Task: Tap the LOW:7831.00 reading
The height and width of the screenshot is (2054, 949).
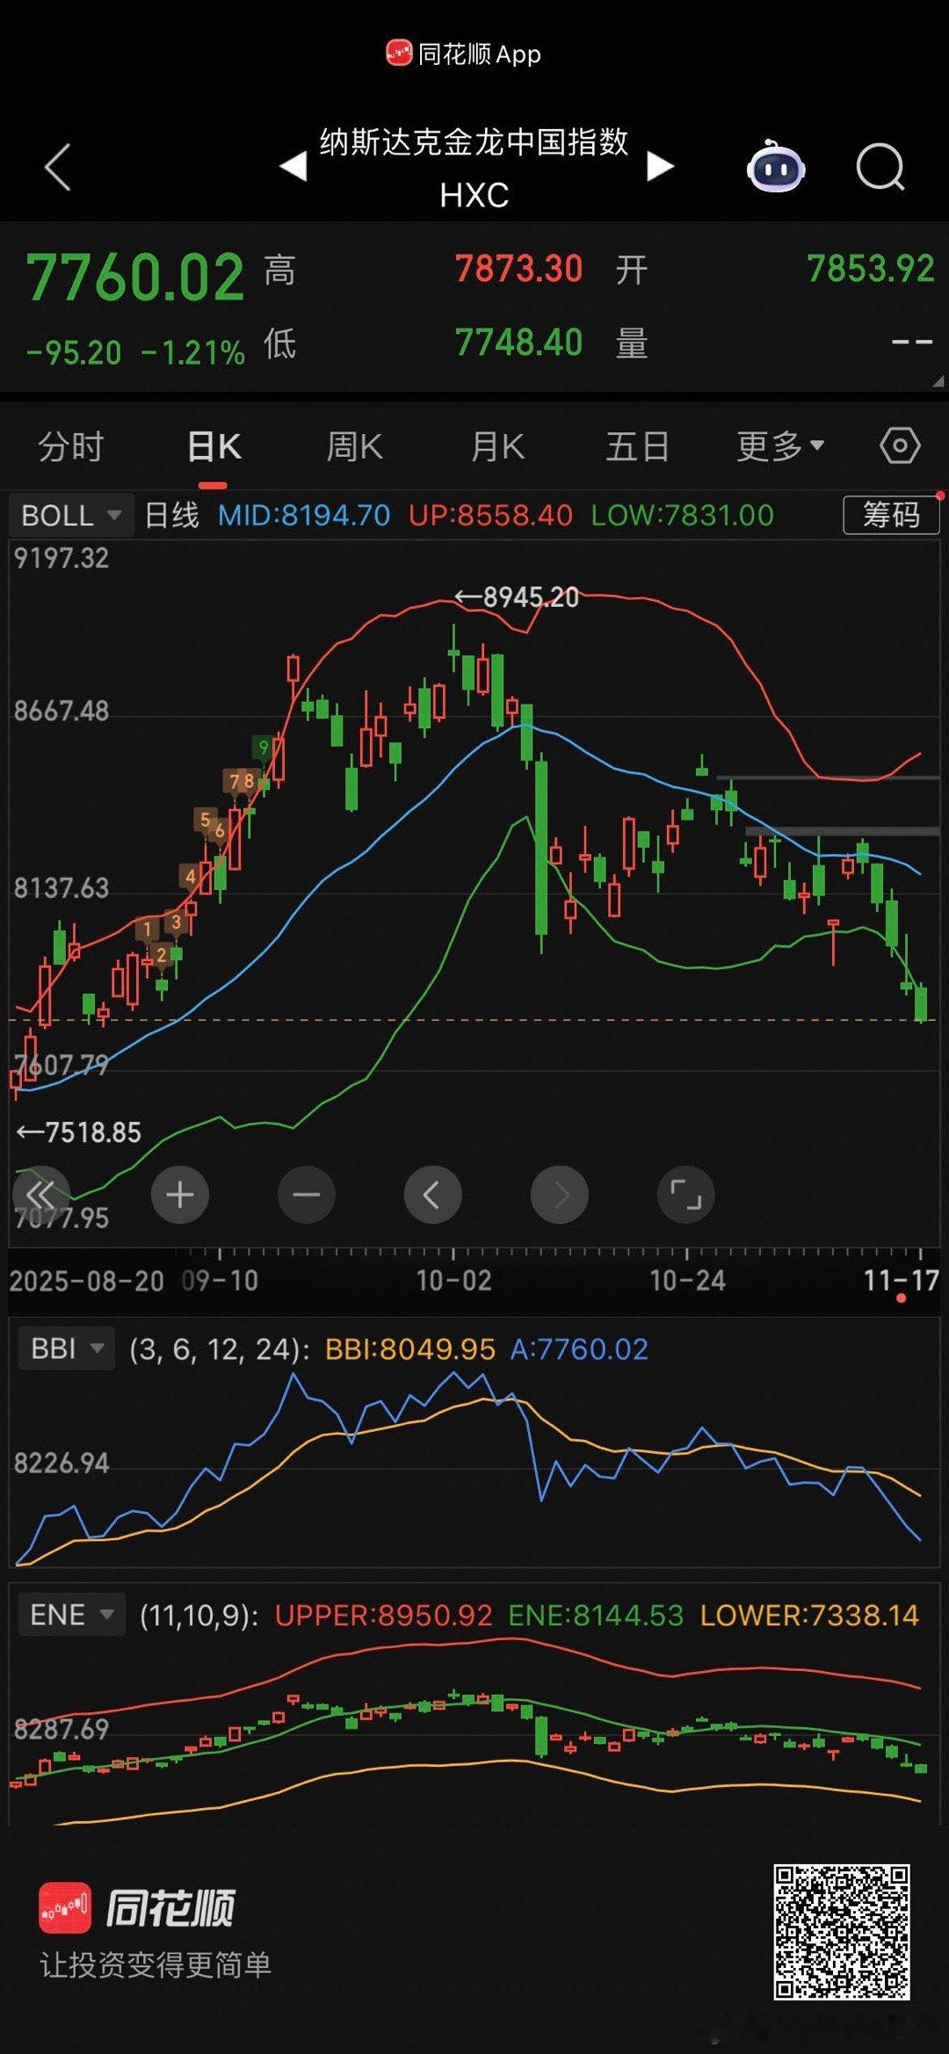Action: 683,515
